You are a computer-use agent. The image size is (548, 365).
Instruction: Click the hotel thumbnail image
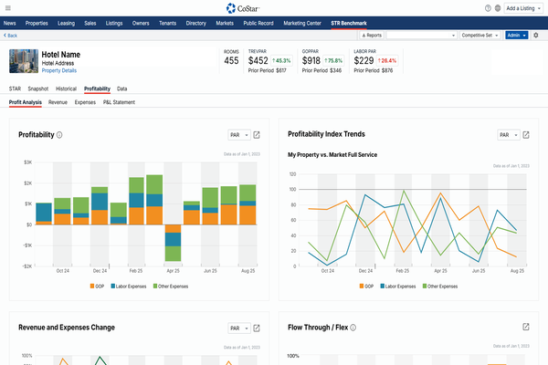coord(23,61)
